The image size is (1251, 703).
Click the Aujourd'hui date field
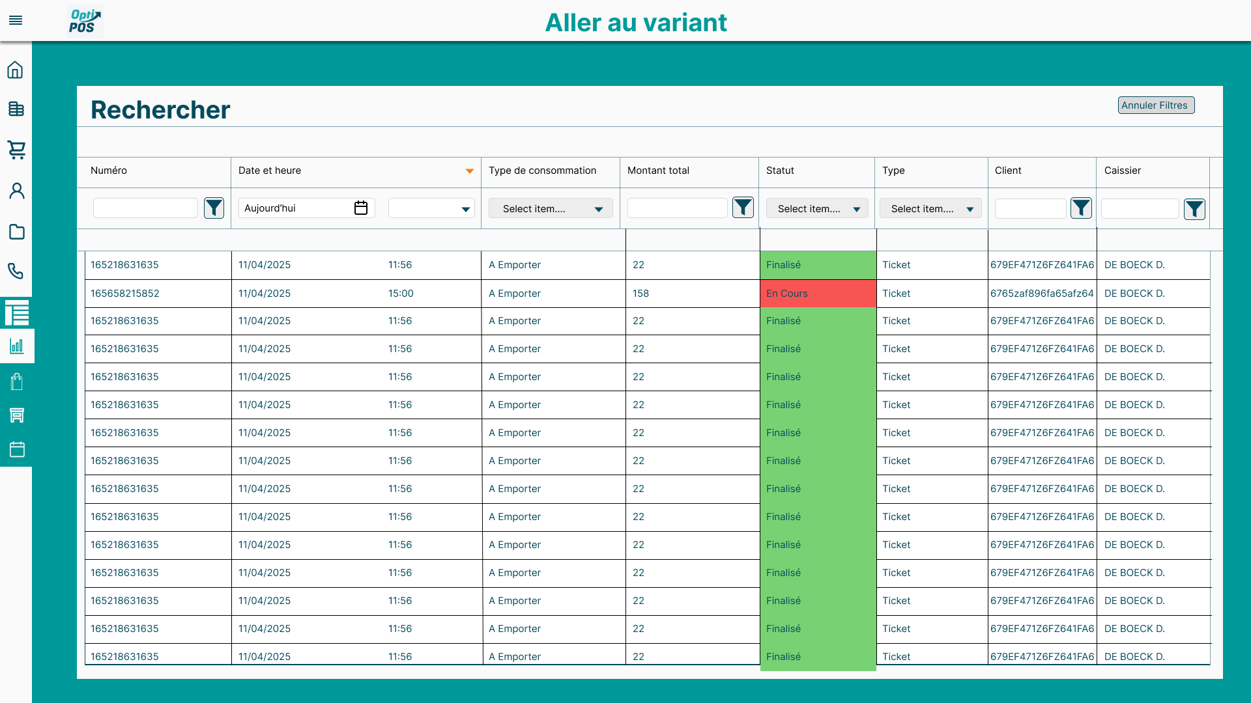coord(306,208)
